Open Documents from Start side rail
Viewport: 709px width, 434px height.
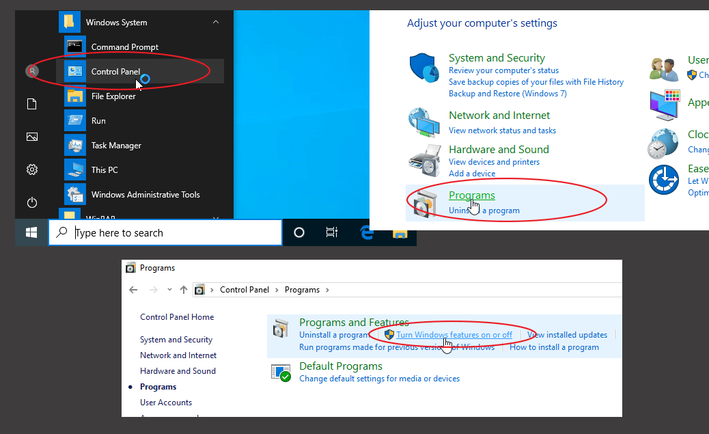pyautogui.click(x=31, y=104)
